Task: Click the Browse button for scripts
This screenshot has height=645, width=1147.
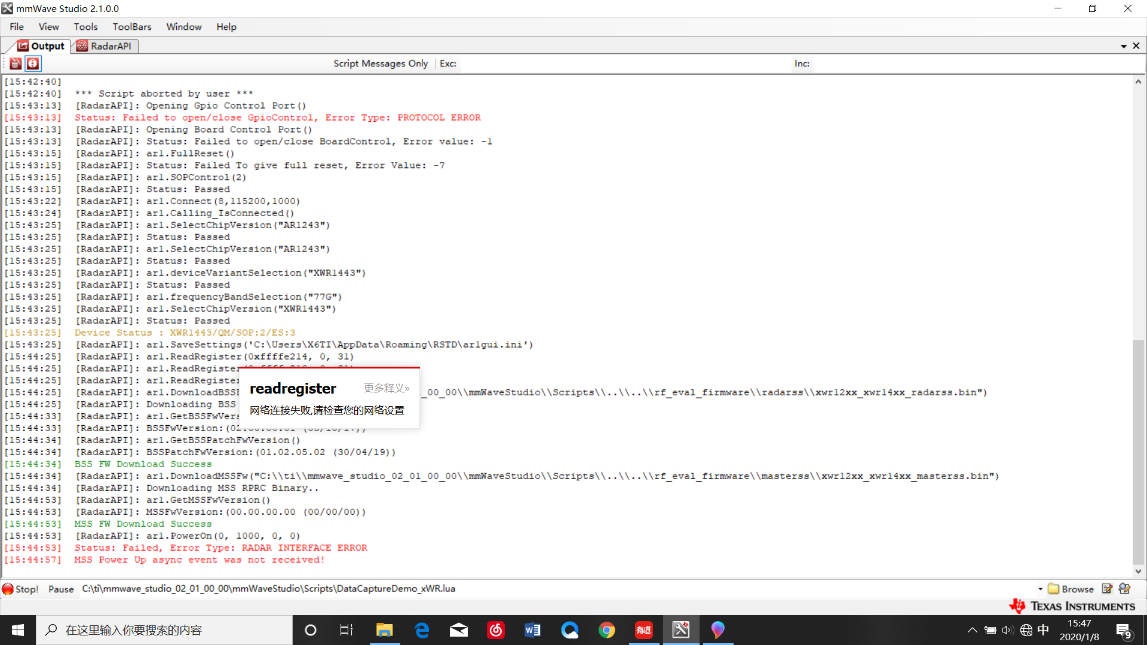Action: point(1071,589)
